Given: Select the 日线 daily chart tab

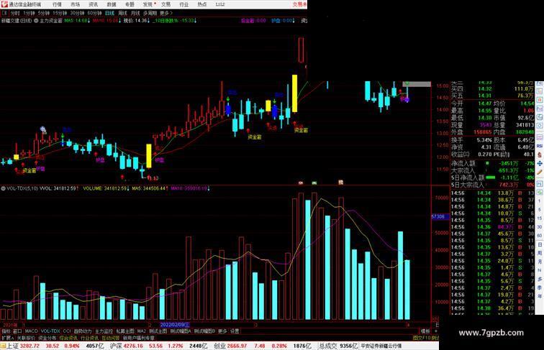Looking at the screenshot, I should point(109,13).
